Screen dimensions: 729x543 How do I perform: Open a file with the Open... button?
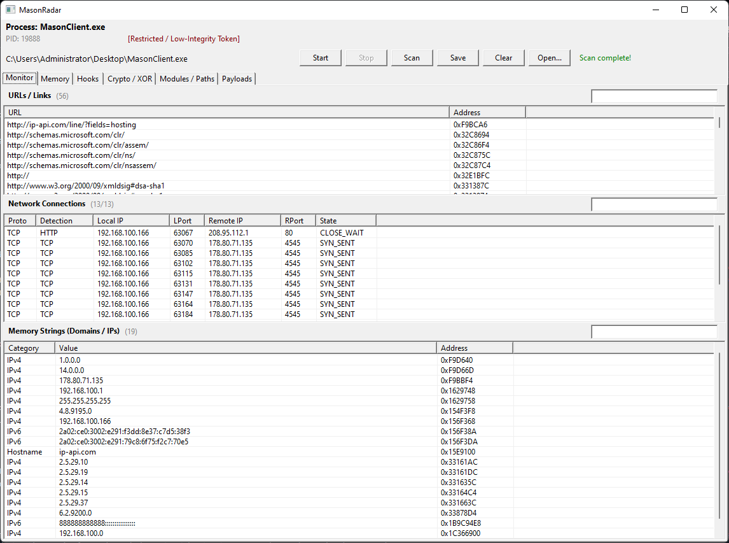[549, 58]
